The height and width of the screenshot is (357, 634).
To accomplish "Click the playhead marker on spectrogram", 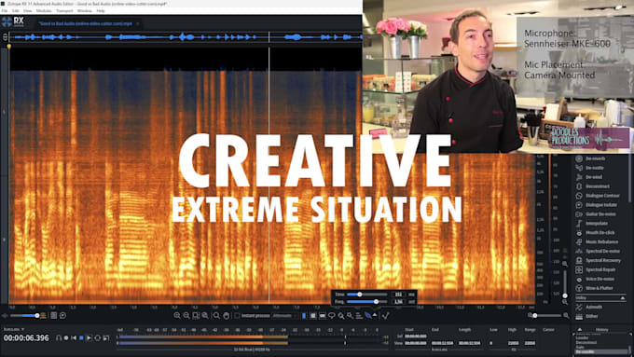I will [9, 47].
